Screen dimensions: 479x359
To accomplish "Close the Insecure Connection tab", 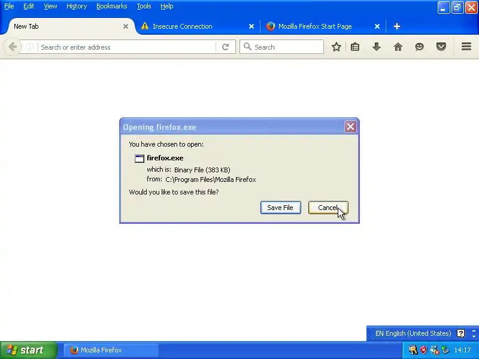I will pos(251,26).
